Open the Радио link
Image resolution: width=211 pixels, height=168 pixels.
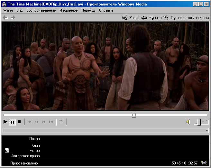point(131,18)
